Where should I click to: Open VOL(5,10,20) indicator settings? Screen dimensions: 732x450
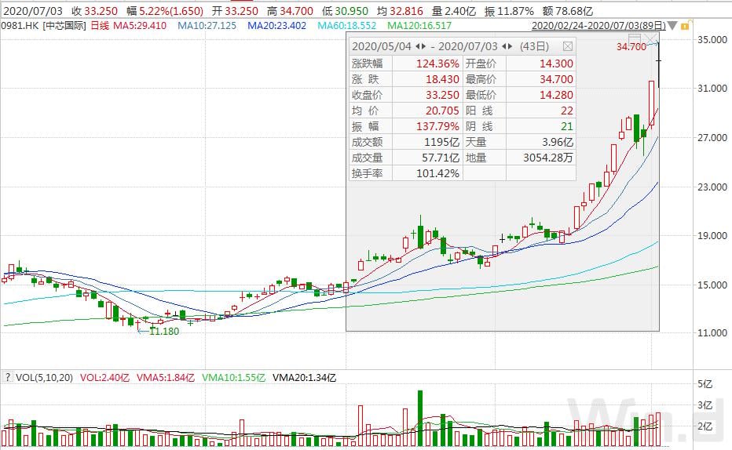[x=44, y=377]
